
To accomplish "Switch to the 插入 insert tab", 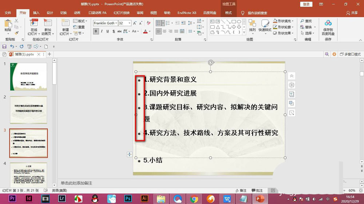I will (x=36, y=13).
